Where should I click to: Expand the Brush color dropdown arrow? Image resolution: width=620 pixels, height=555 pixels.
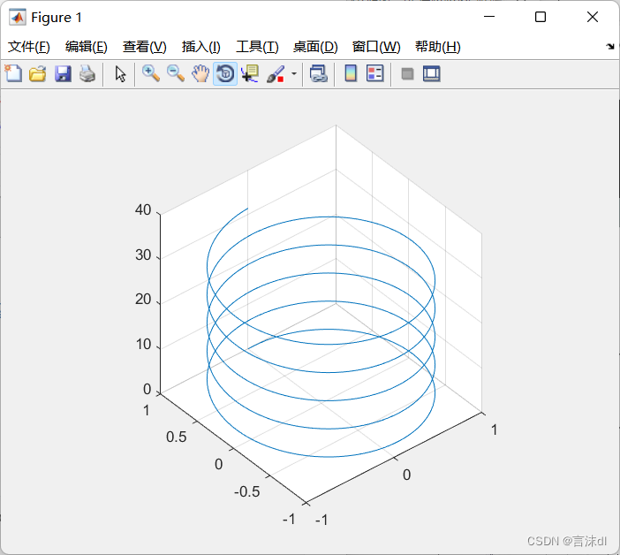[x=294, y=74]
